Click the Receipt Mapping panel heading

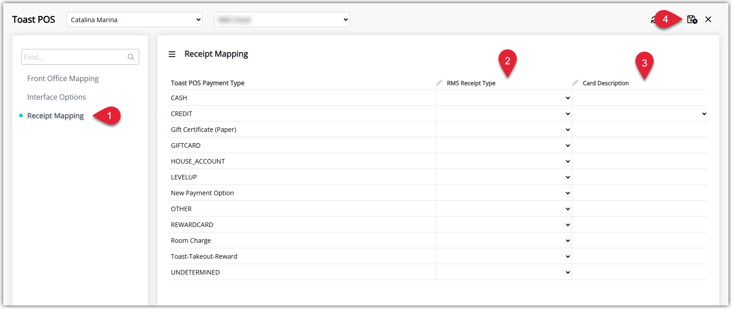[x=216, y=54]
